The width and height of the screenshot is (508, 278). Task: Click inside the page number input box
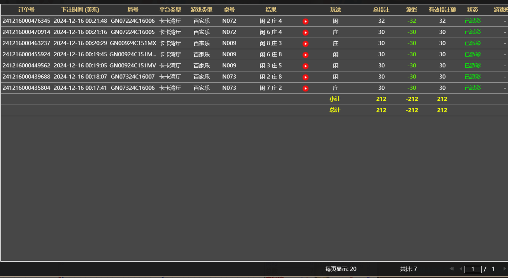pos(473,269)
